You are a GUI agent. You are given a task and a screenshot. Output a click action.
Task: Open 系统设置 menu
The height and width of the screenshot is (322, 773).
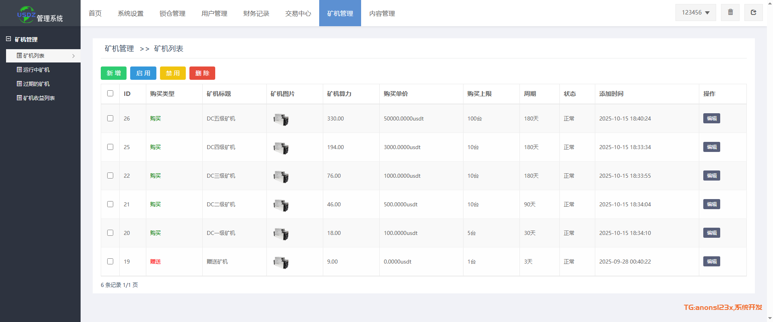point(131,13)
